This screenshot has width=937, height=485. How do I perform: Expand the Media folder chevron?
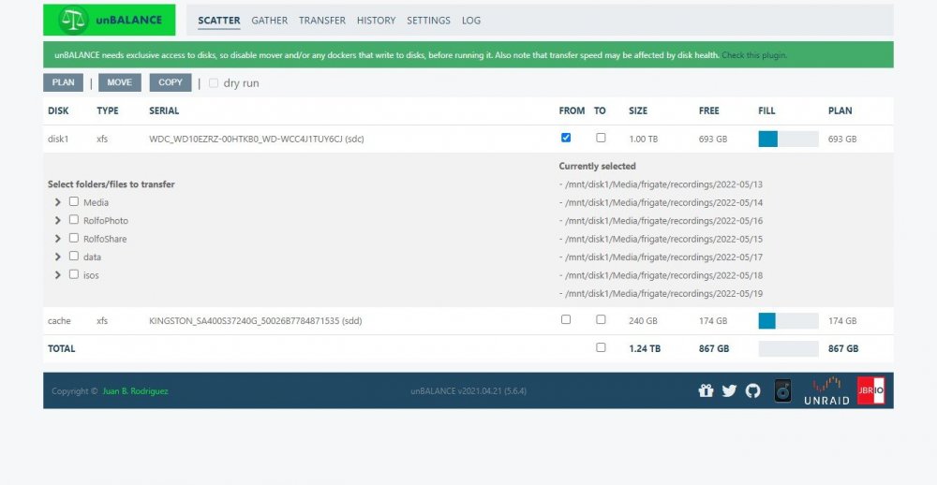pyautogui.click(x=58, y=202)
